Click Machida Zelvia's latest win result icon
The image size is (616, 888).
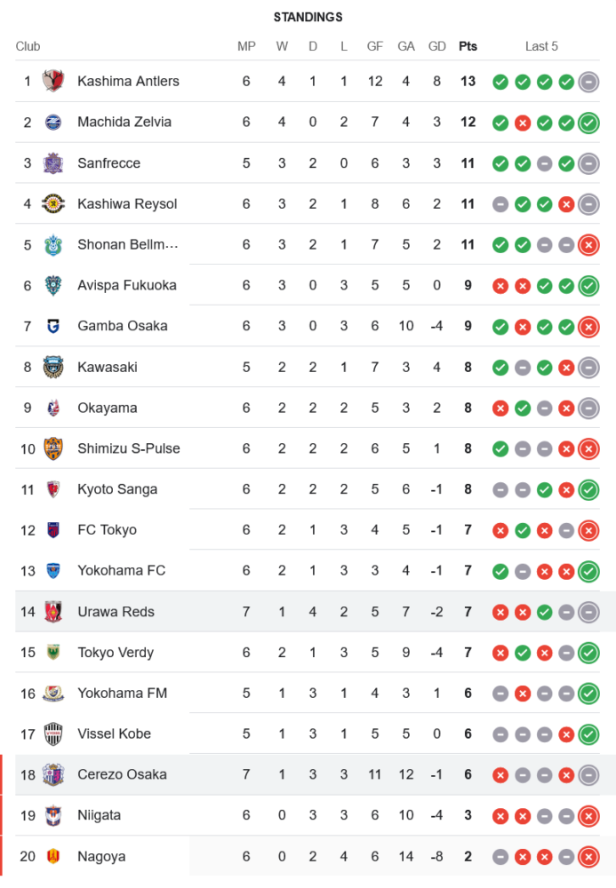click(588, 123)
